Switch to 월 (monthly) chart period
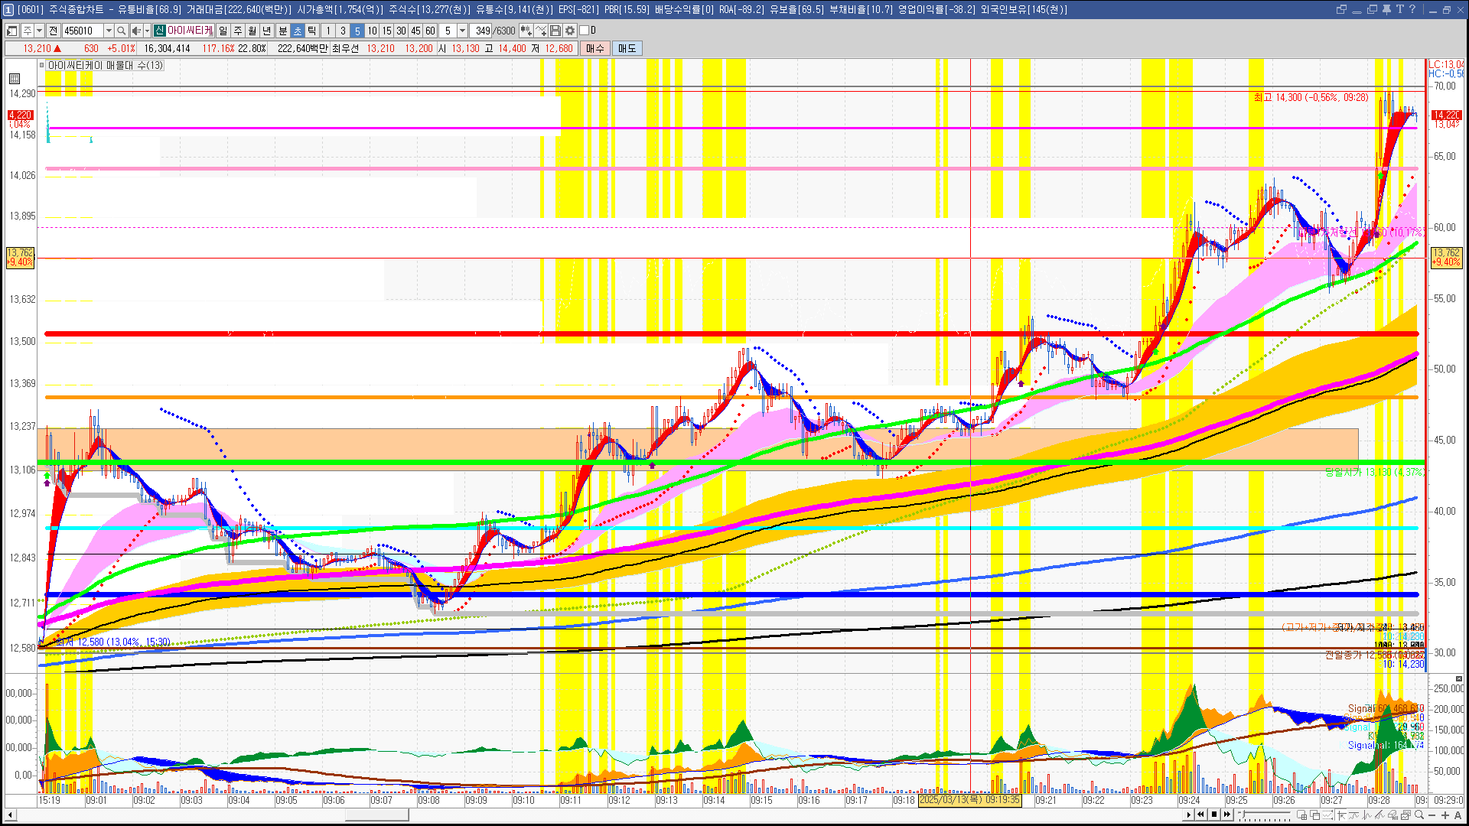Screen dimensions: 1469x826 coord(252,31)
